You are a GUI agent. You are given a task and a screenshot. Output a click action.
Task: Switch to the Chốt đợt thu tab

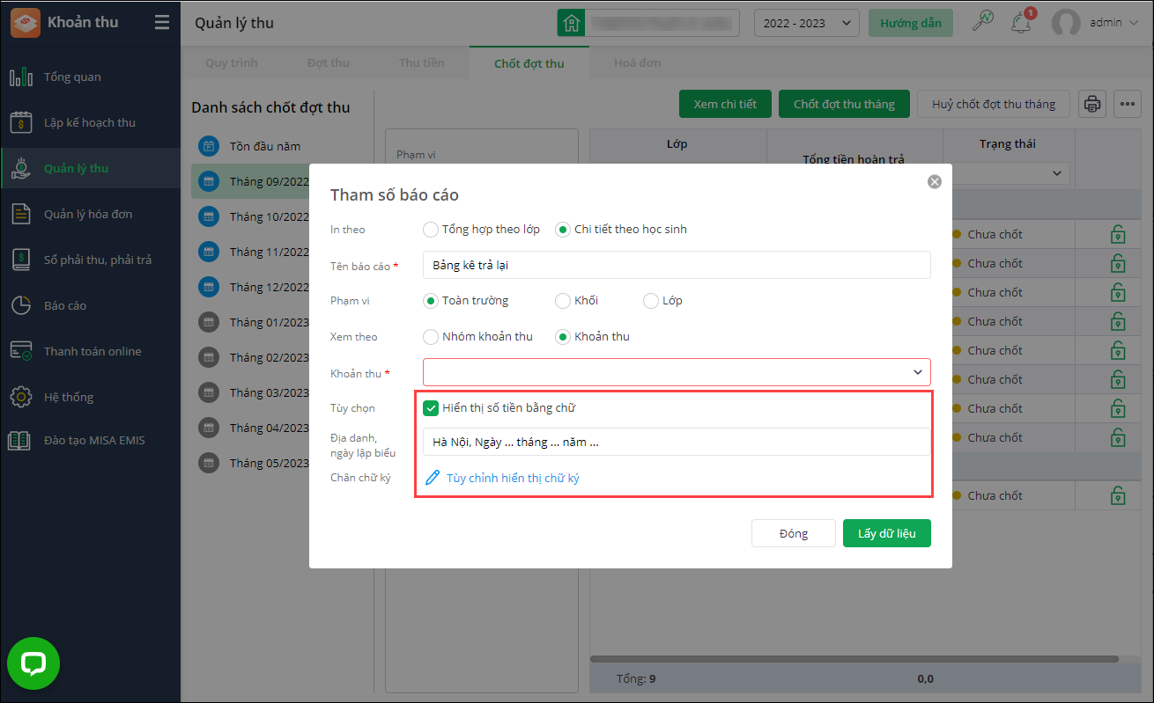click(x=529, y=63)
